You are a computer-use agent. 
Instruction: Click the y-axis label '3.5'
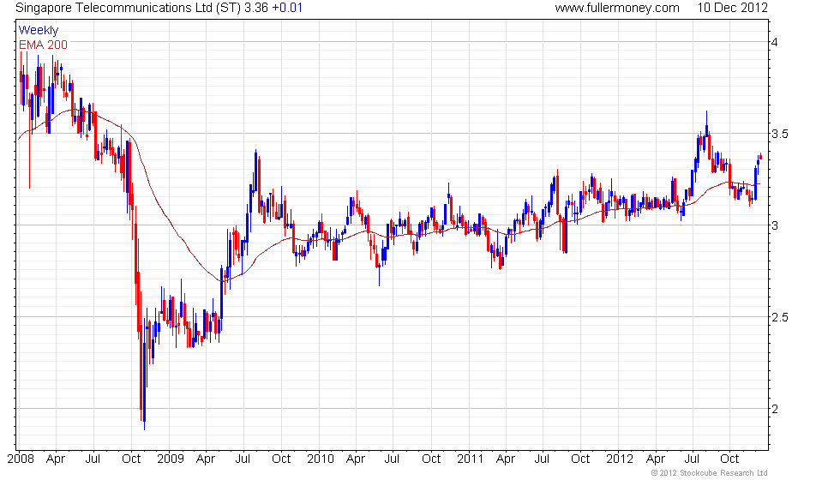(x=780, y=134)
